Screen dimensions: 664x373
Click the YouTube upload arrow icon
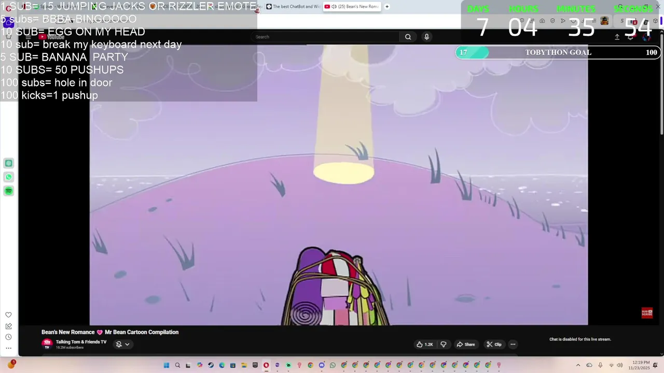[x=617, y=37]
